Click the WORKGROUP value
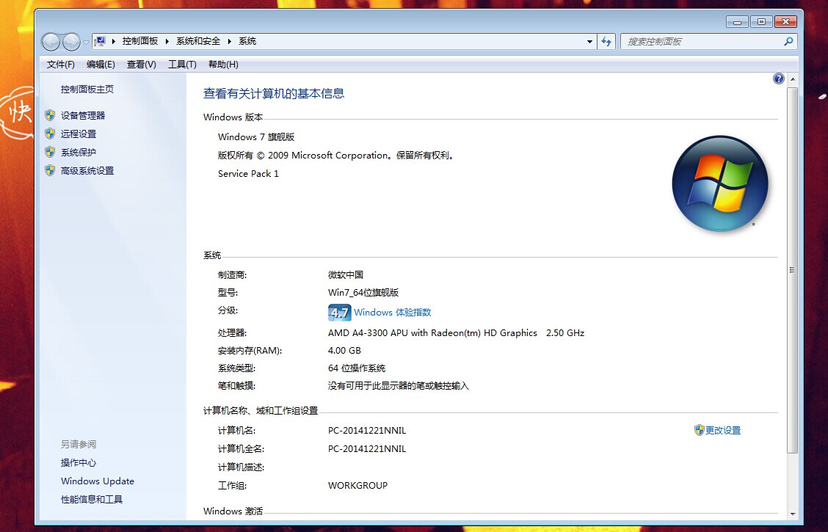The width and height of the screenshot is (828, 532). click(x=357, y=486)
